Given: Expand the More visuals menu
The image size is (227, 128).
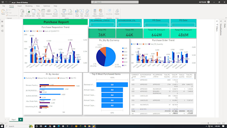Looking at the screenshot, I should click(87, 13).
